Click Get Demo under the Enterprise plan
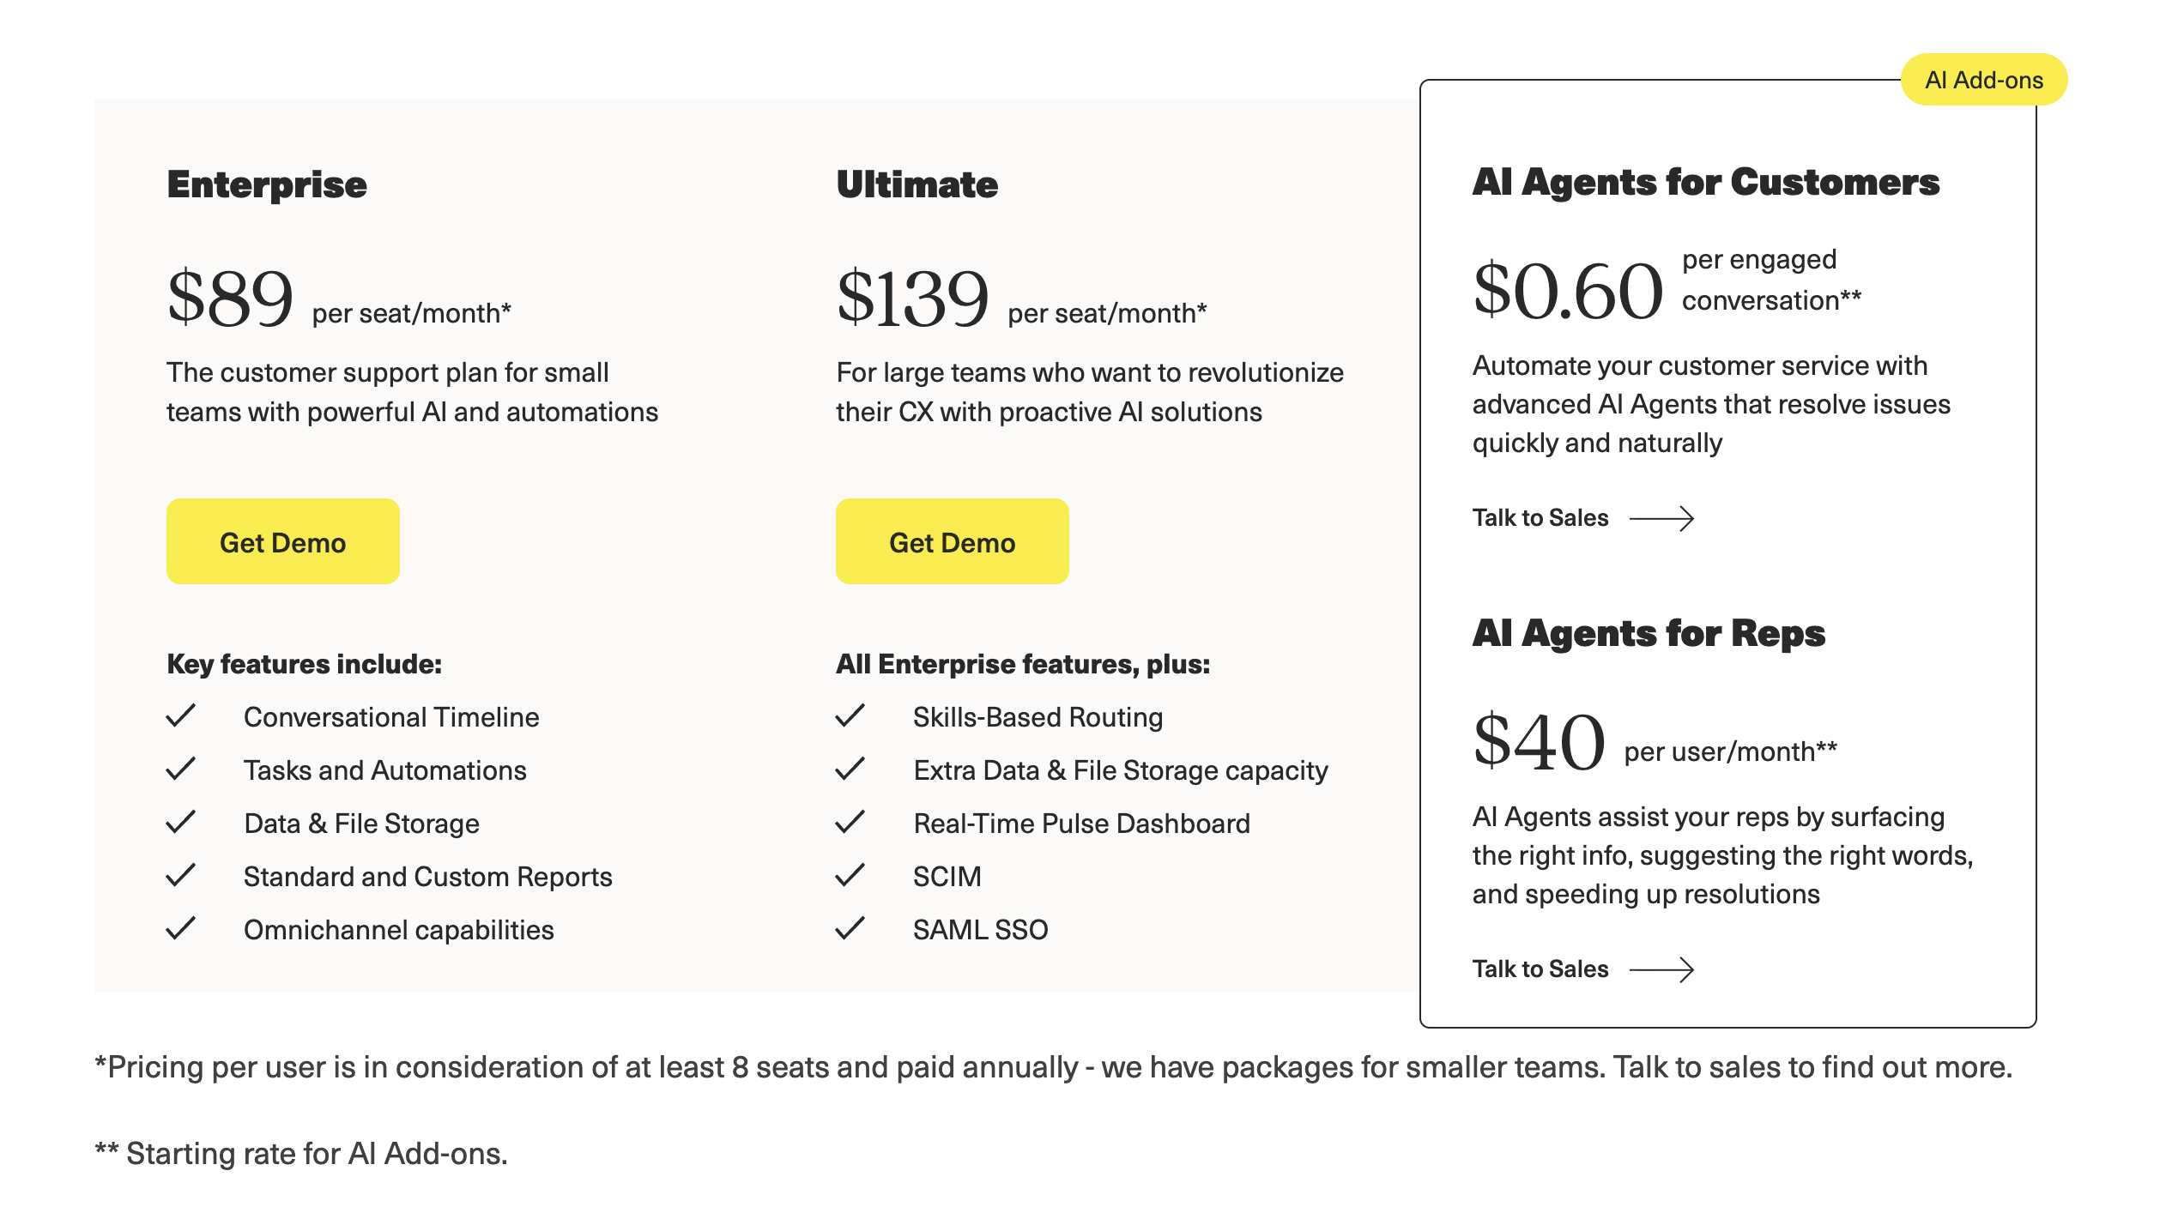The height and width of the screenshot is (1225, 2178). [x=282, y=541]
